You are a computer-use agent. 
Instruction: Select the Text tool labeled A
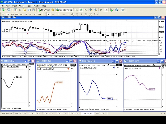82,14
